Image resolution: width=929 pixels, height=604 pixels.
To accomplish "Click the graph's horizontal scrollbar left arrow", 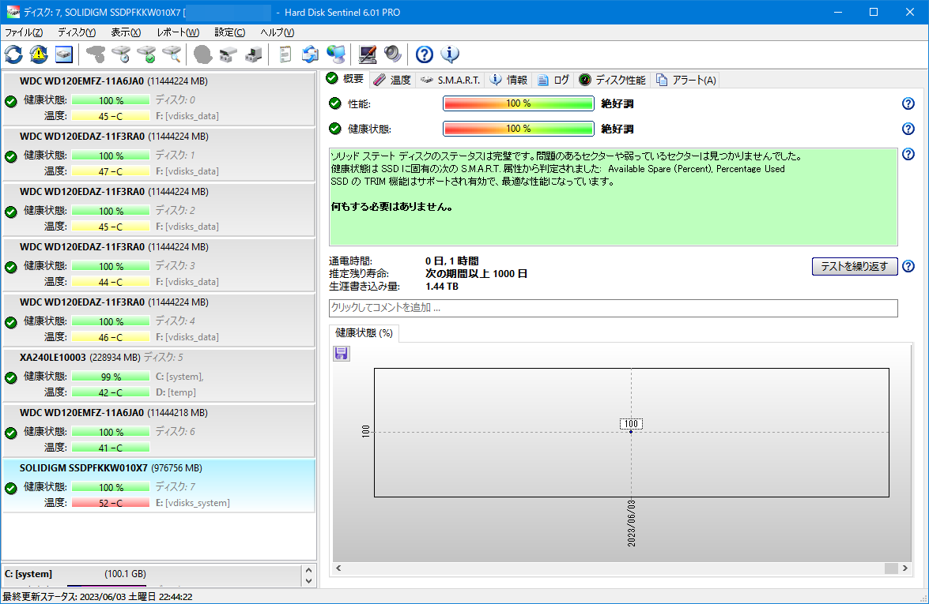I will (339, 568).
